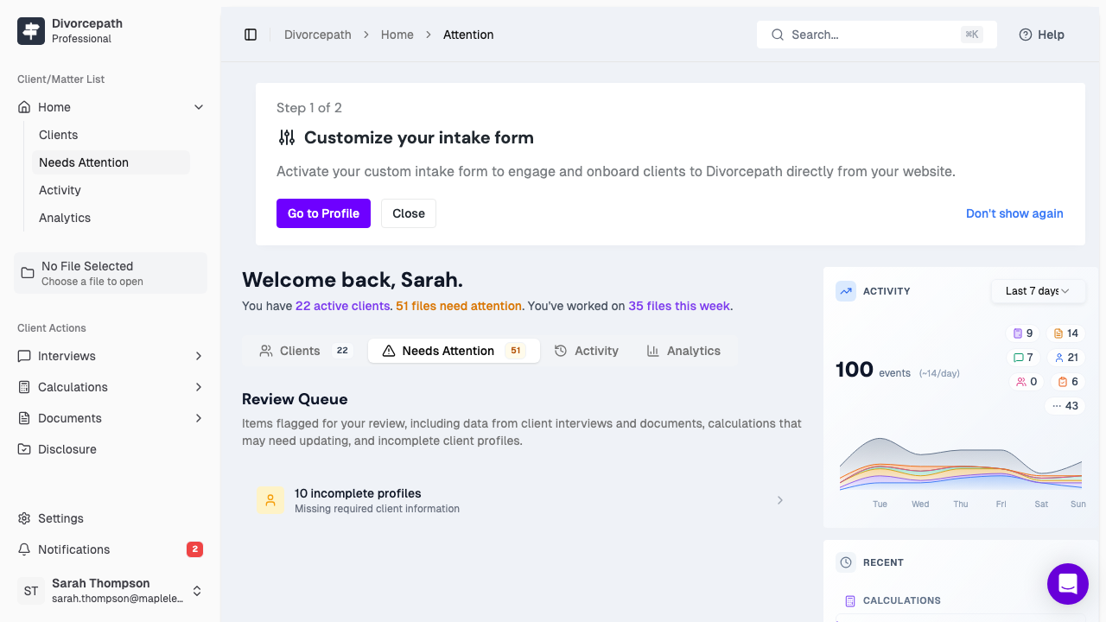This screenshot has width=1106, height=622.
Task: Select Analytics in the sidebar
Action: coord(111,218)
